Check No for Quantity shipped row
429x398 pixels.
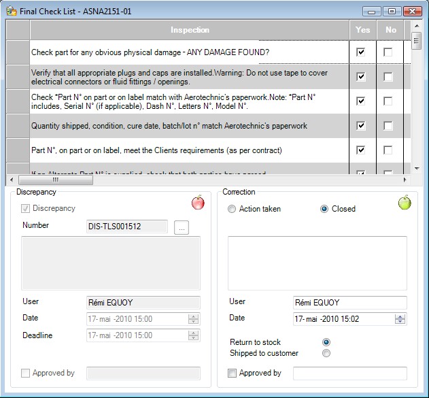tap(388, 126)
